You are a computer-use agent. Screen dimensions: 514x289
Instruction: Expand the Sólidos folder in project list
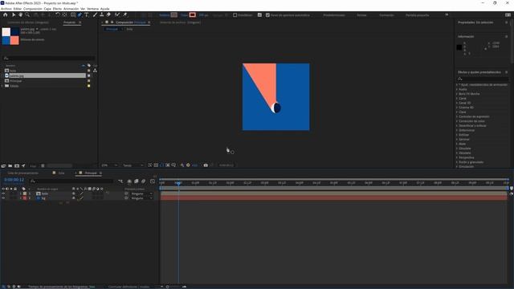2,86
